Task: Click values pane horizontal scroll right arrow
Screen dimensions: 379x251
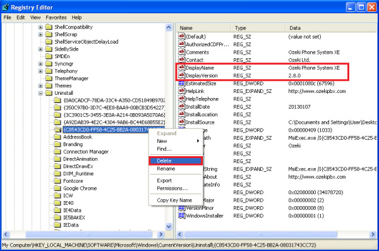Action: [x=373, y=234]
